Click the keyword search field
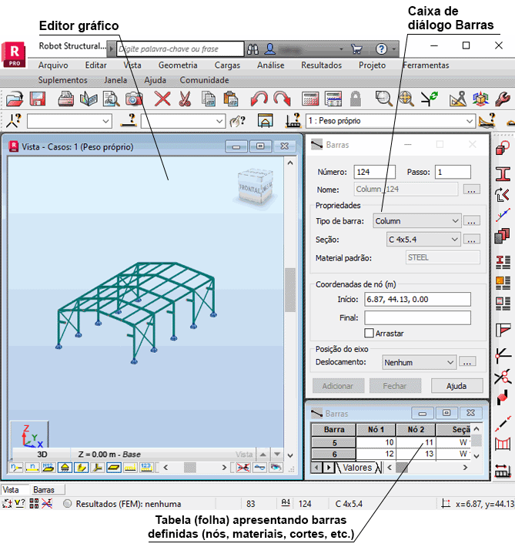515x547 pixels. tap(180, 49)
